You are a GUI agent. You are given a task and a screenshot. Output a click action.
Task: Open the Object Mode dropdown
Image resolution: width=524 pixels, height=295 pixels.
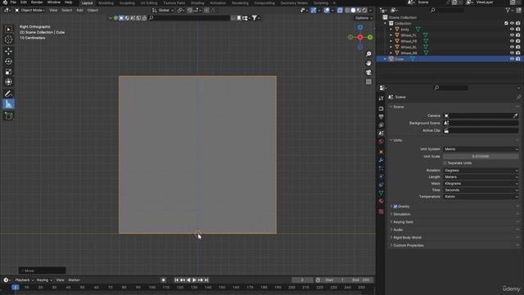[x=29, y=11]
